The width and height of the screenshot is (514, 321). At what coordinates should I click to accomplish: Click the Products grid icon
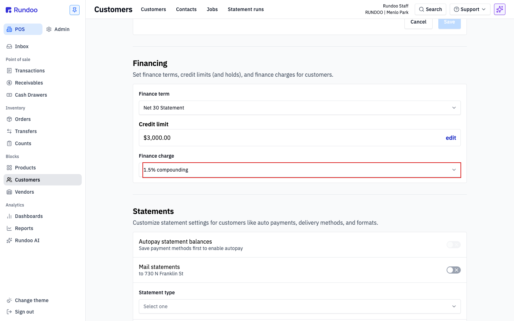[x=9, y=168]
